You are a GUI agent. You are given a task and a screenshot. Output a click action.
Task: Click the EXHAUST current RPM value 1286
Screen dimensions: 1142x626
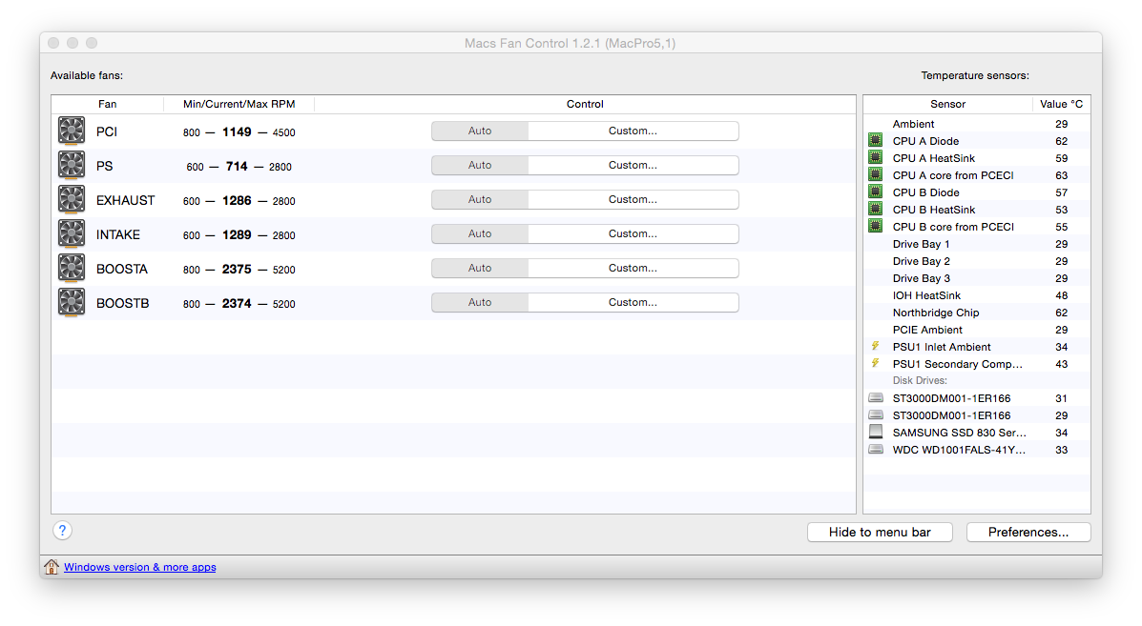click(x=237, y=200)
